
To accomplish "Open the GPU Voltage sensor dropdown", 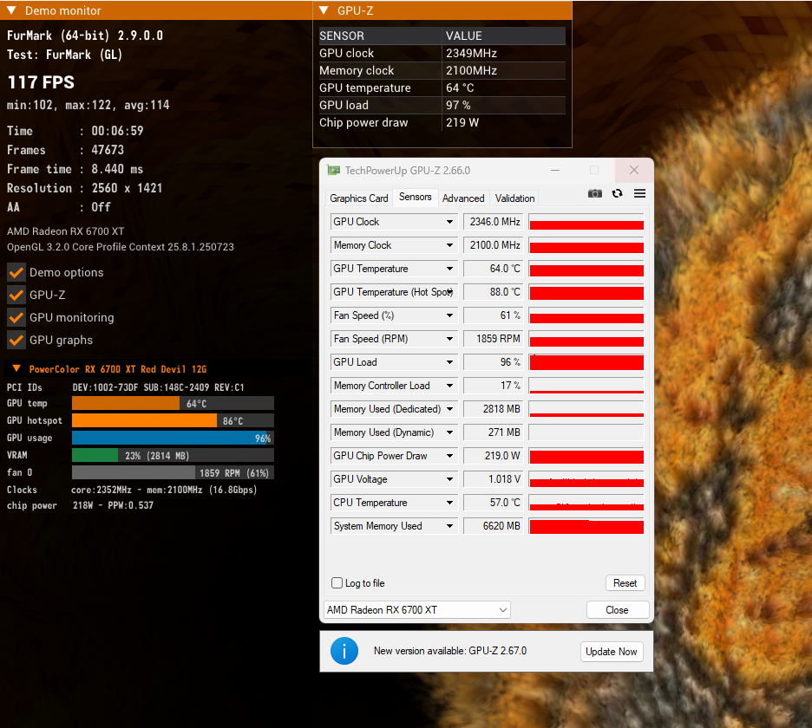I will click(x=449, y=479).
